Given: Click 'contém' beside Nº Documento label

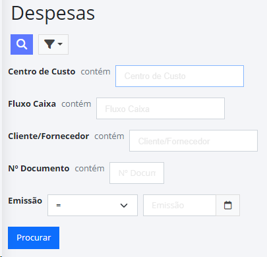Looking at the screenshot, I should (x=90, y=169).
